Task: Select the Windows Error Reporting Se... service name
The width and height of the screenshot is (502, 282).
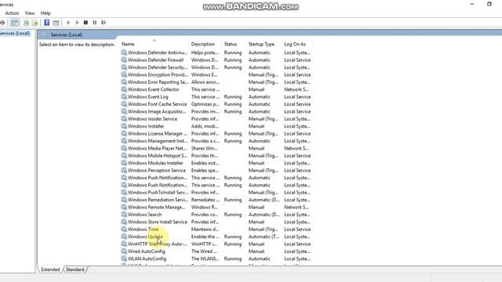Action: 158,81
